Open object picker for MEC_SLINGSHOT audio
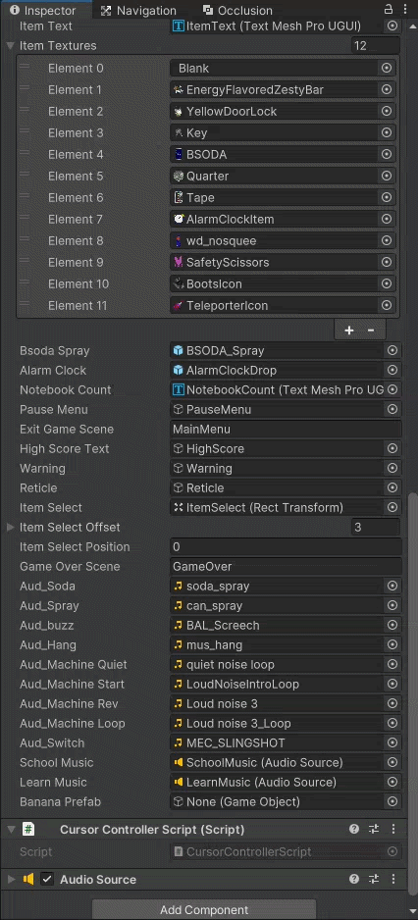Viewport: 418px width, 920px height. 392,742
